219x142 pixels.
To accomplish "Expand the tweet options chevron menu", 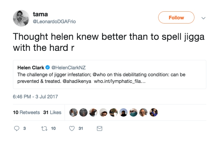I will (203, 18).
